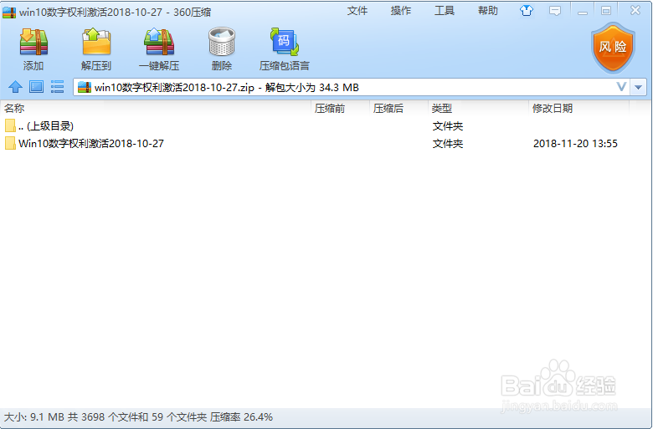Screen dimensions: 653x429
Task: Click the 删除 (Delete) trash icon
Action: point(222,42)
